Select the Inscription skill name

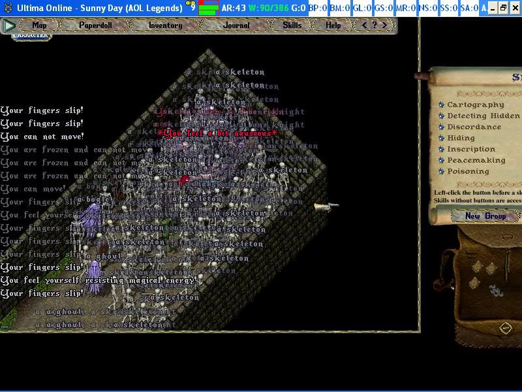coord(471,149)
